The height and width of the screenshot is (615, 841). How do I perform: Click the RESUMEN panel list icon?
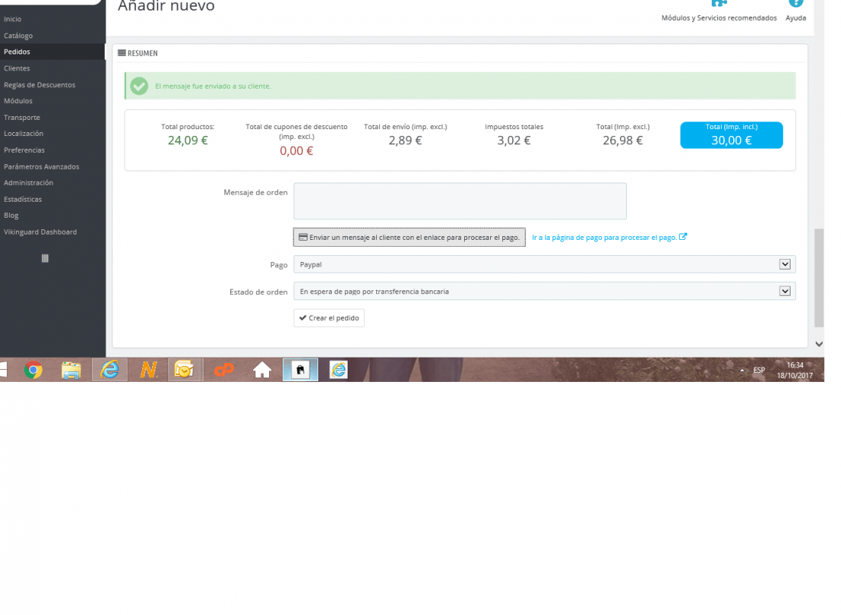coord(122,53)
